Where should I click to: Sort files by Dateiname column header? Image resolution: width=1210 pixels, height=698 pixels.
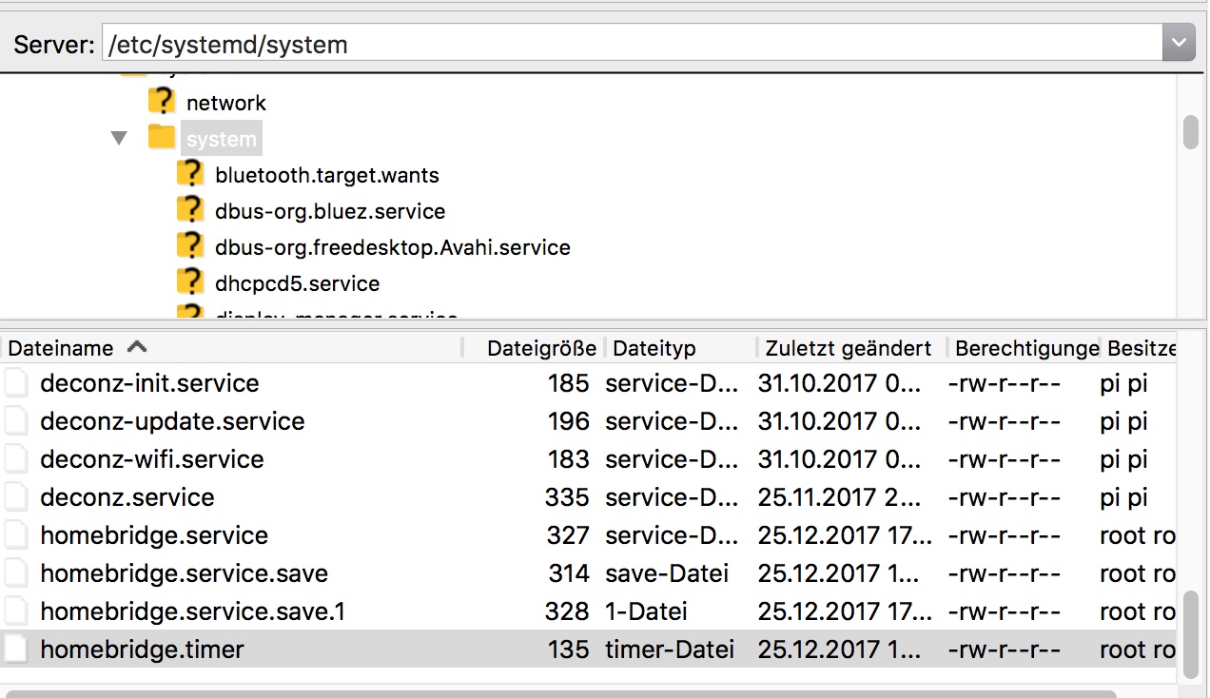[x=61, y=348]
